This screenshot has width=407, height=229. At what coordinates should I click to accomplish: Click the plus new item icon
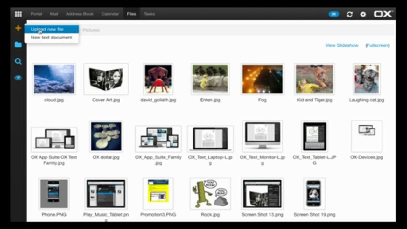pyautogui.click(x=18, y=28)
